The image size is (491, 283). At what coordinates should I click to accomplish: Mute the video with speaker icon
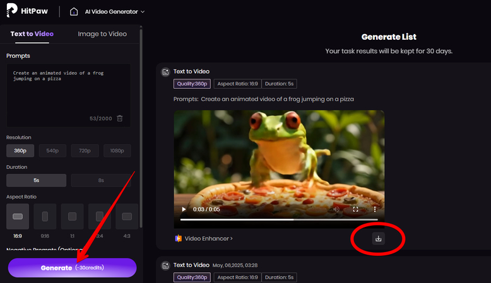click(336, 209)
